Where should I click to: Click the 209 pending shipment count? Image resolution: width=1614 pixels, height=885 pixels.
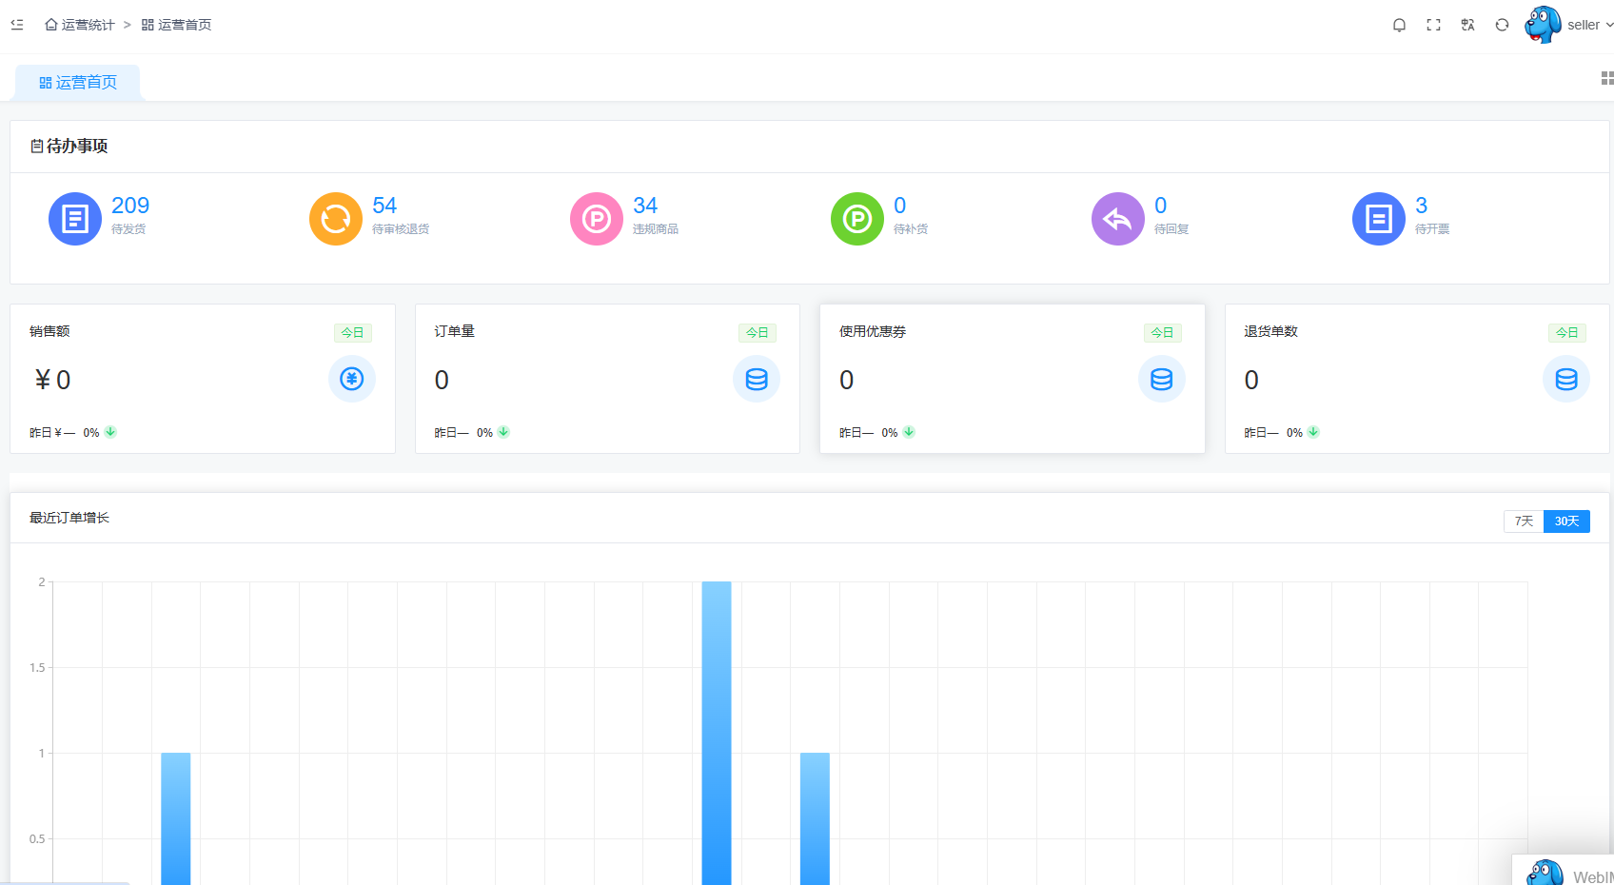tap(130, 206)
